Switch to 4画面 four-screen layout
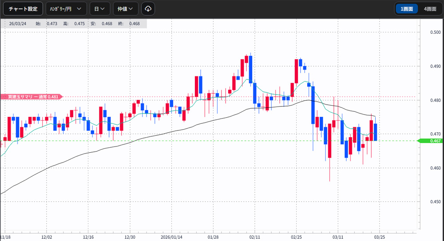The height and width of the screenshot is (241, 444). pos(430,8)
